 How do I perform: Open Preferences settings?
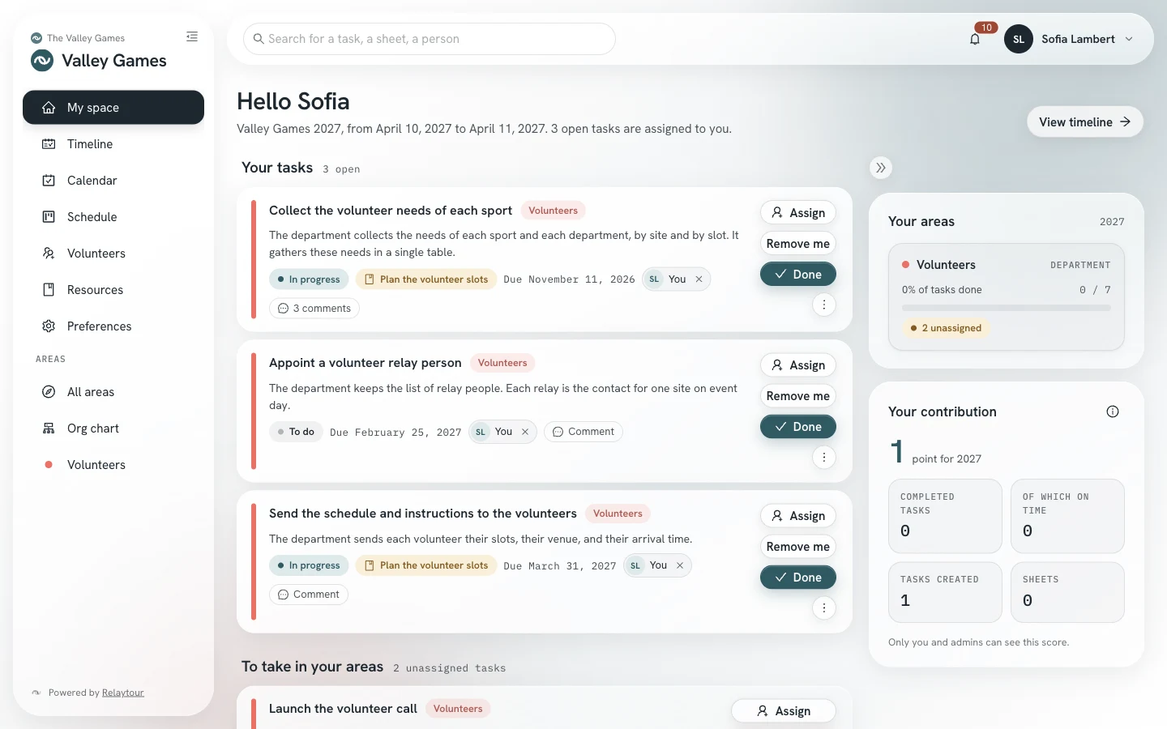pyautogui.click(x=113, y=326)
